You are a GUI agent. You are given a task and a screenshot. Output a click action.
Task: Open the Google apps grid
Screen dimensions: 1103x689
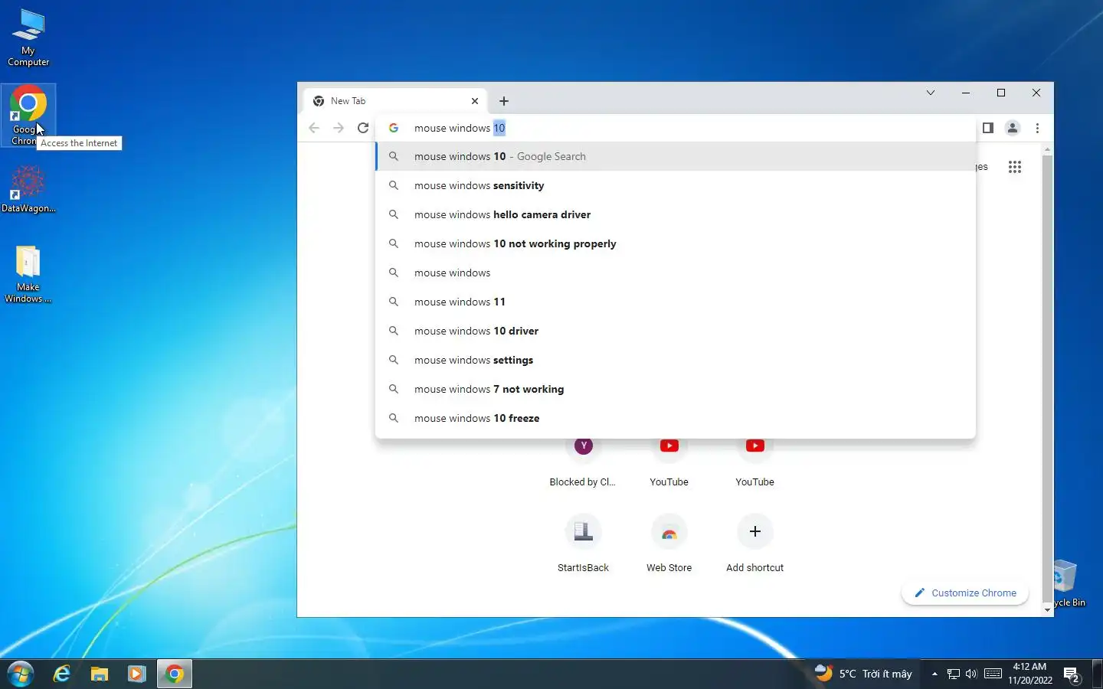[x=1015, y=167]
